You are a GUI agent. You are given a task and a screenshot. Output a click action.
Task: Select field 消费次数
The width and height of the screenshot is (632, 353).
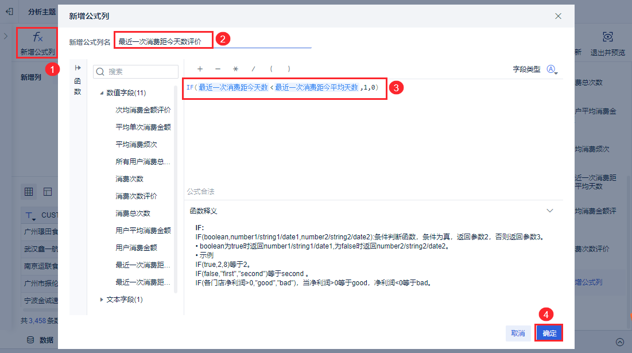point(129,179)
